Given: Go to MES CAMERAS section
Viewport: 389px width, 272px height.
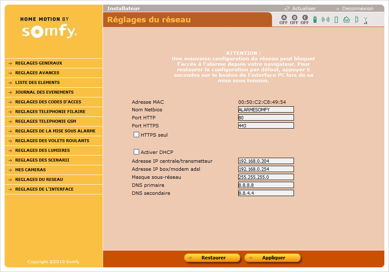Looking at the screenshot, I should [x=30, y=170].
